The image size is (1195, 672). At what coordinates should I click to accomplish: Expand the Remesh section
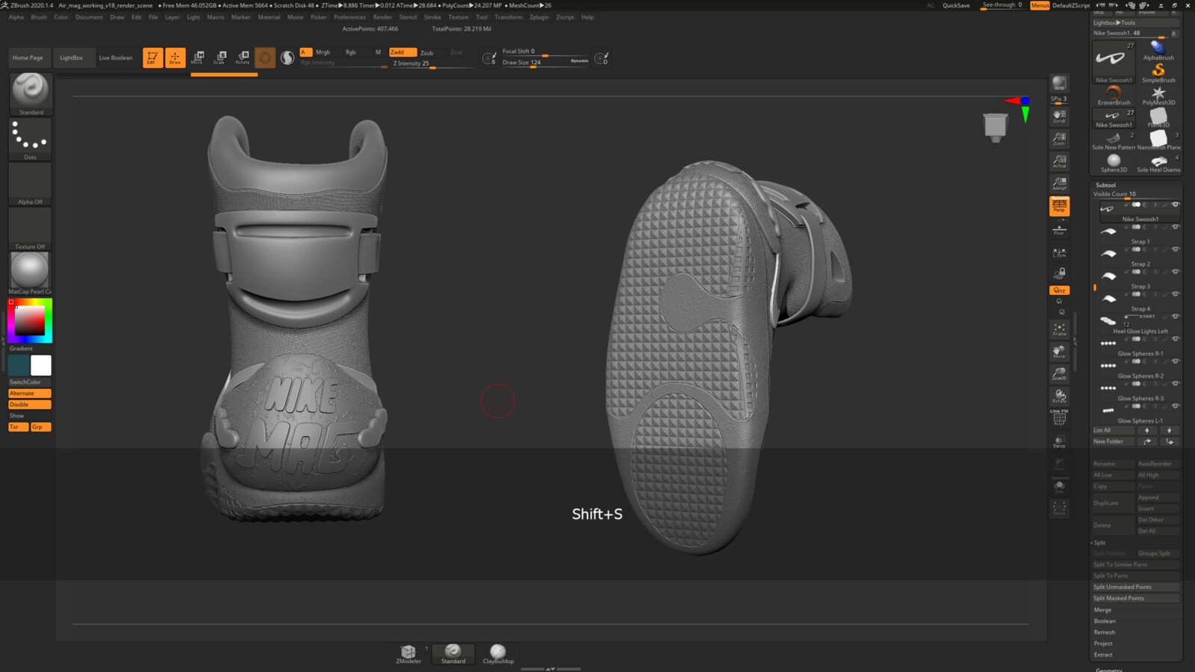pos(1105,632)
